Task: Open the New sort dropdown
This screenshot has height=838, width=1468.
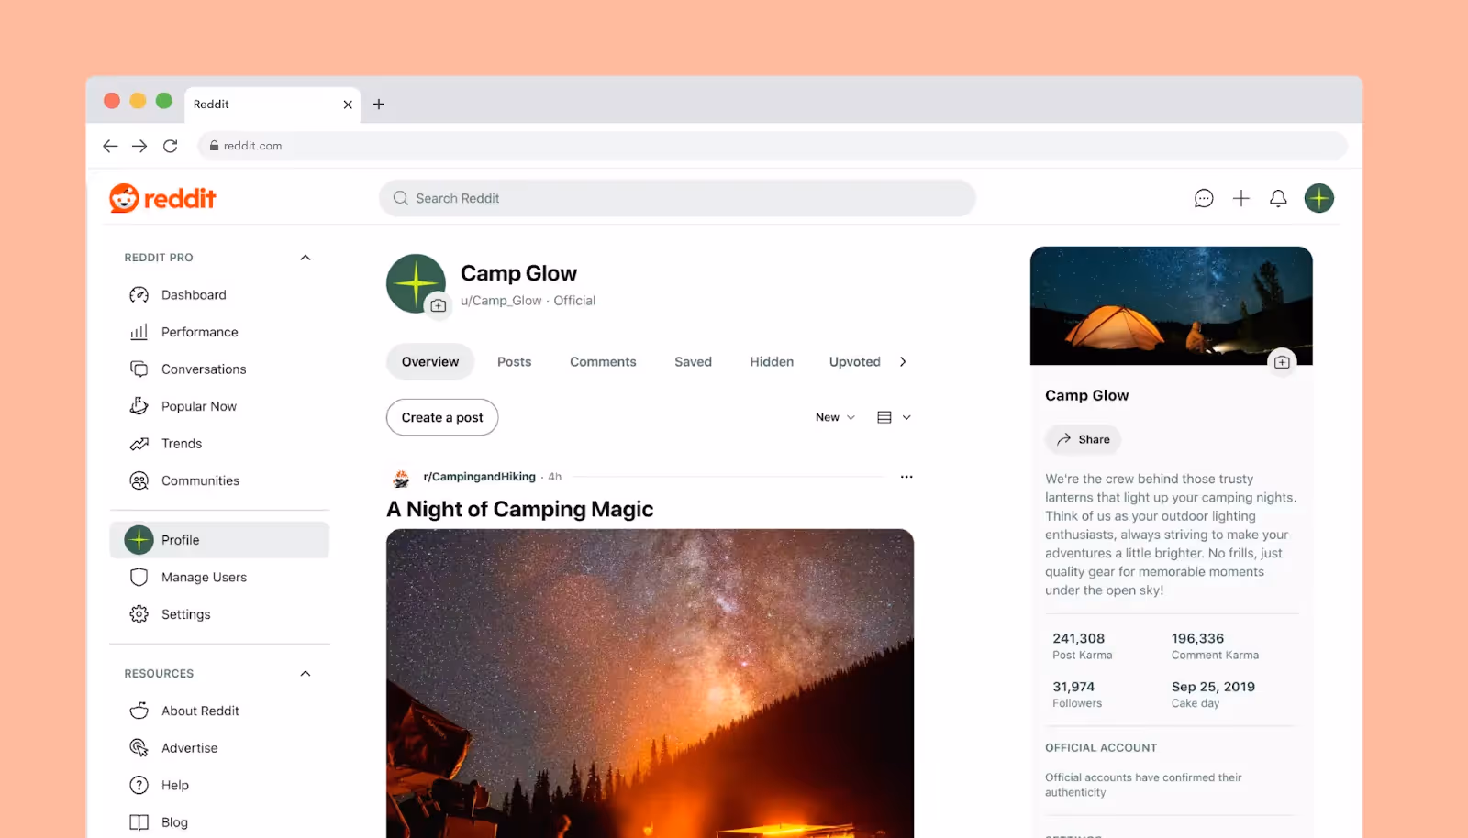Action: (x=832, y=416)
